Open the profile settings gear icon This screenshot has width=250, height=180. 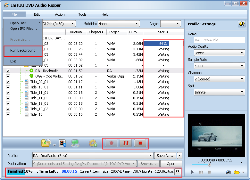(x=242, y=24)
